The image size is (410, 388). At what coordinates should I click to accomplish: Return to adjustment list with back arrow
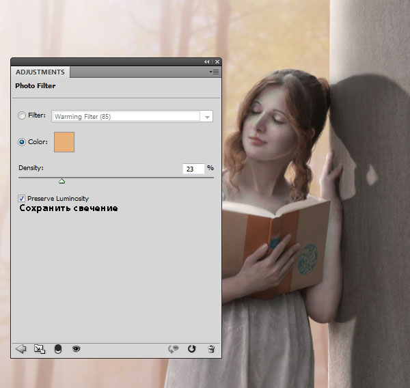(x=21, y=349)
